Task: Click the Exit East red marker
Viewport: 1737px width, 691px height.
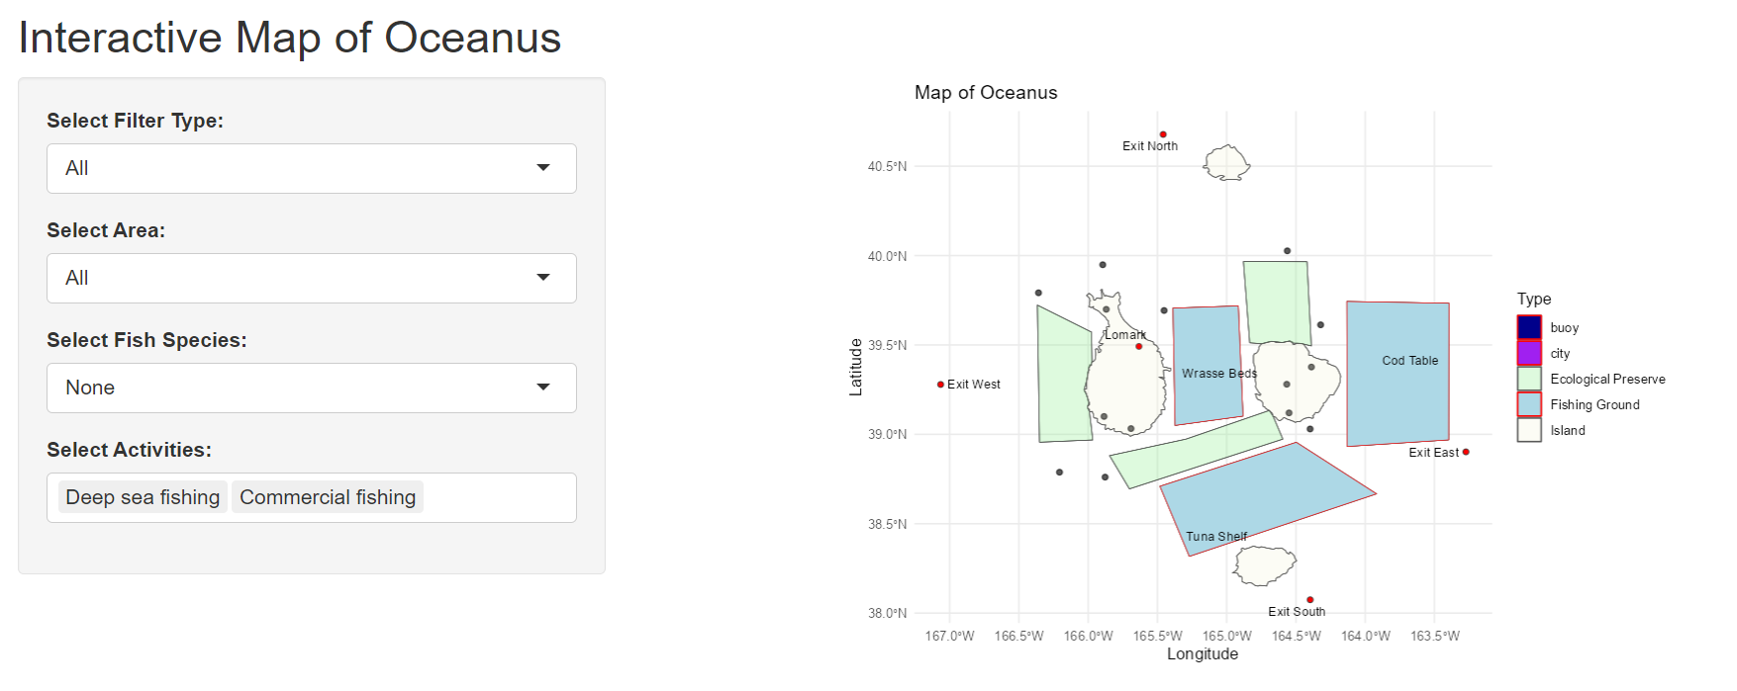Action: (1466, 452)
